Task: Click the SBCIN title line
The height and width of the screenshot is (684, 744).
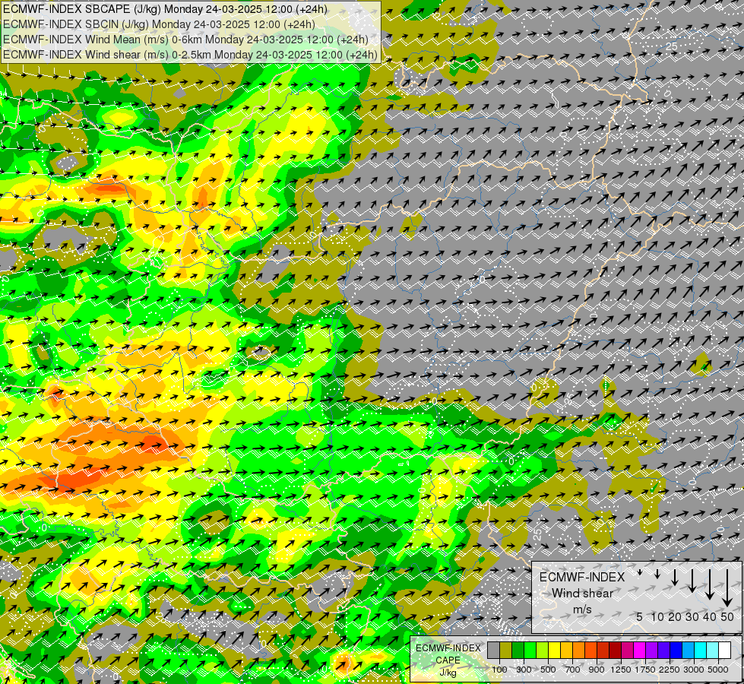Action: pyautogui.click(x=159, y=24)
